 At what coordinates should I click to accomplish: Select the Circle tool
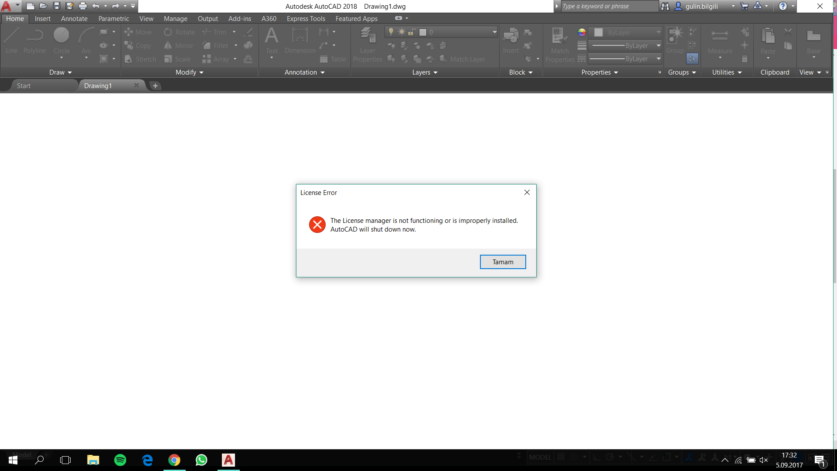[61, 42]
